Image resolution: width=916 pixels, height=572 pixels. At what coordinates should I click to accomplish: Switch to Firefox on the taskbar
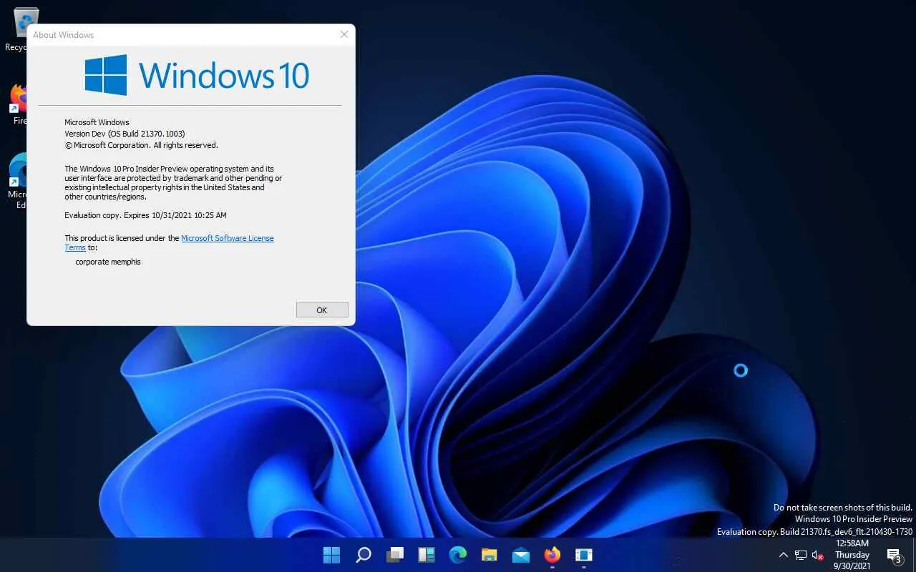click(x=552, y=555)
